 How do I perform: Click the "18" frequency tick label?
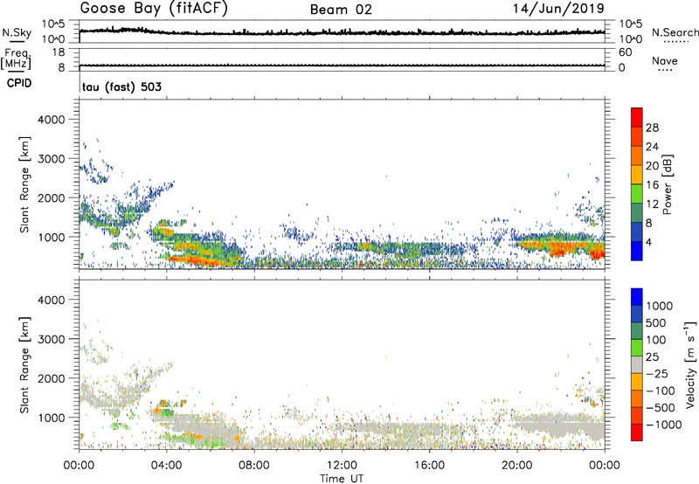[x=58, y=52]
